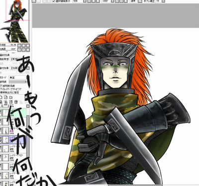Create a new linework layer
The width and height of the screenshot is (199, 186).
6,97
